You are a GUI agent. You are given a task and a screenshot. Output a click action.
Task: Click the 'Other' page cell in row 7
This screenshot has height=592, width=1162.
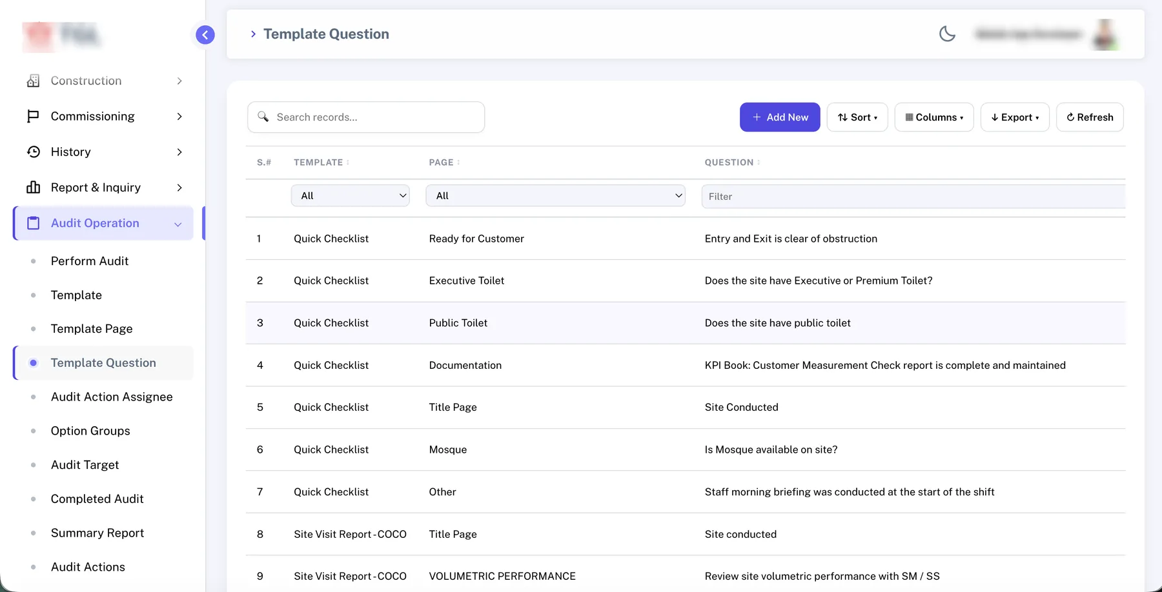point(442,492)
